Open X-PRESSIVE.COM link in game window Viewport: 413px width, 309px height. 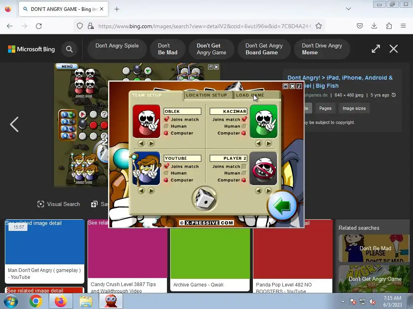[206, 223]
